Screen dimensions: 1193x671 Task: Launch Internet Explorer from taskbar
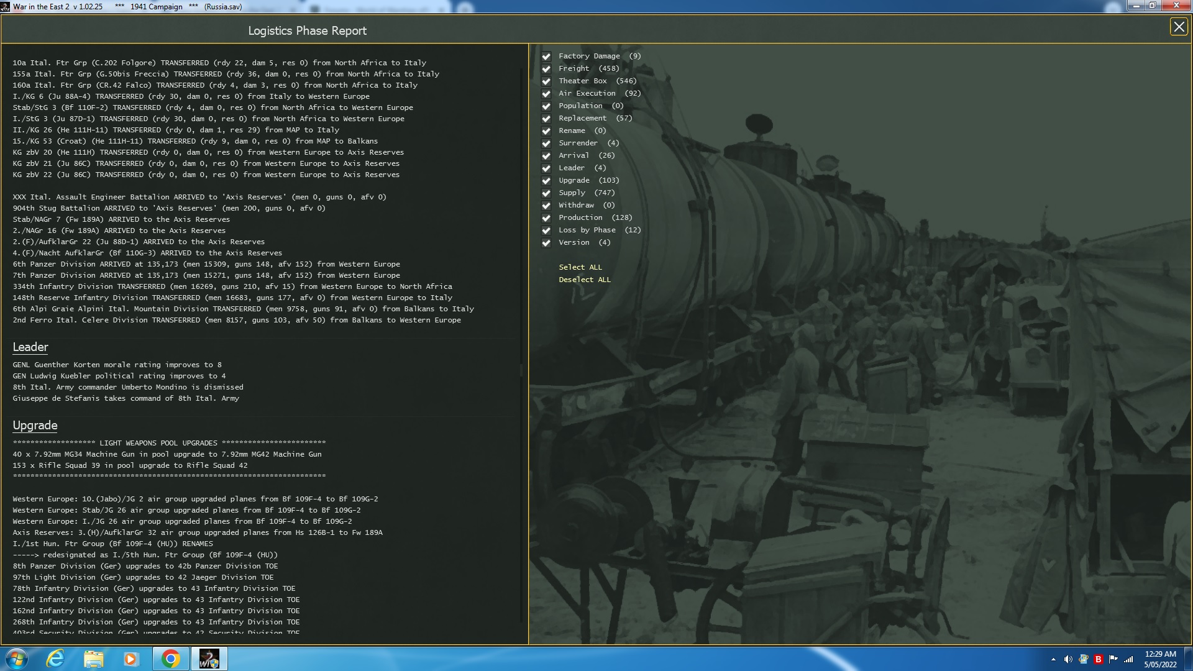(56, 659)
